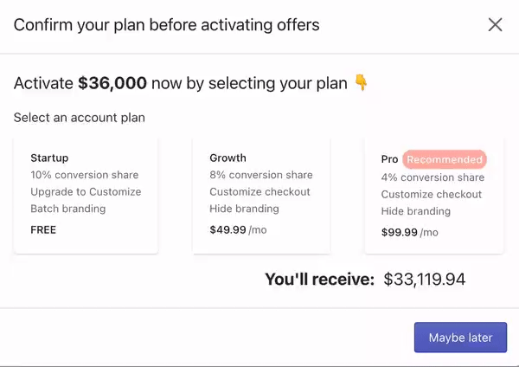Click the pointing-down hand emoji
Viewport: 519px width, 367px height.
click(362, 84)
